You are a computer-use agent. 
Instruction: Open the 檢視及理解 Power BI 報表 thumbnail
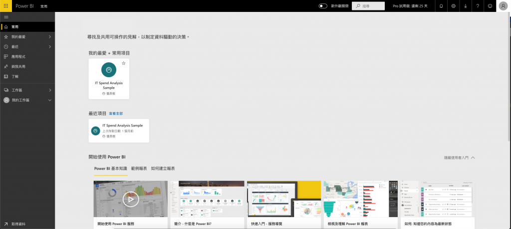[x=361, y=199]
